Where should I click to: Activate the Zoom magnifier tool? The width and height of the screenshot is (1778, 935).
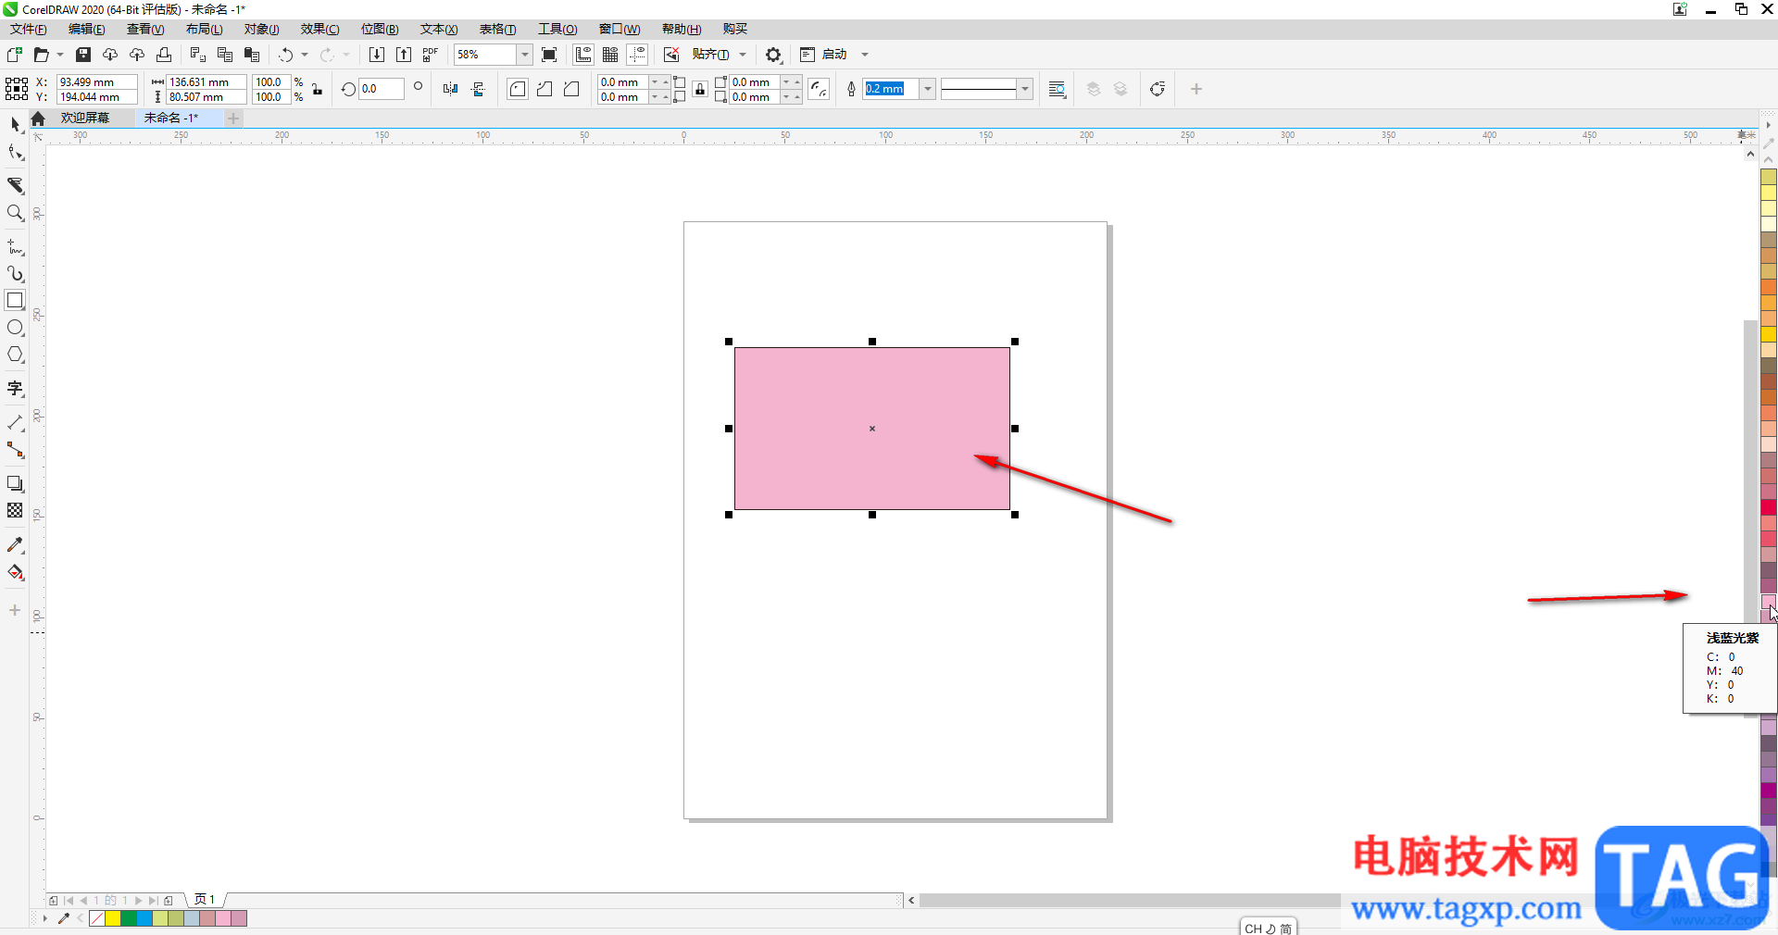(x=15, y=213)
